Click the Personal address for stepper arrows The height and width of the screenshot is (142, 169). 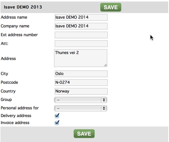(x=104, y=108)
